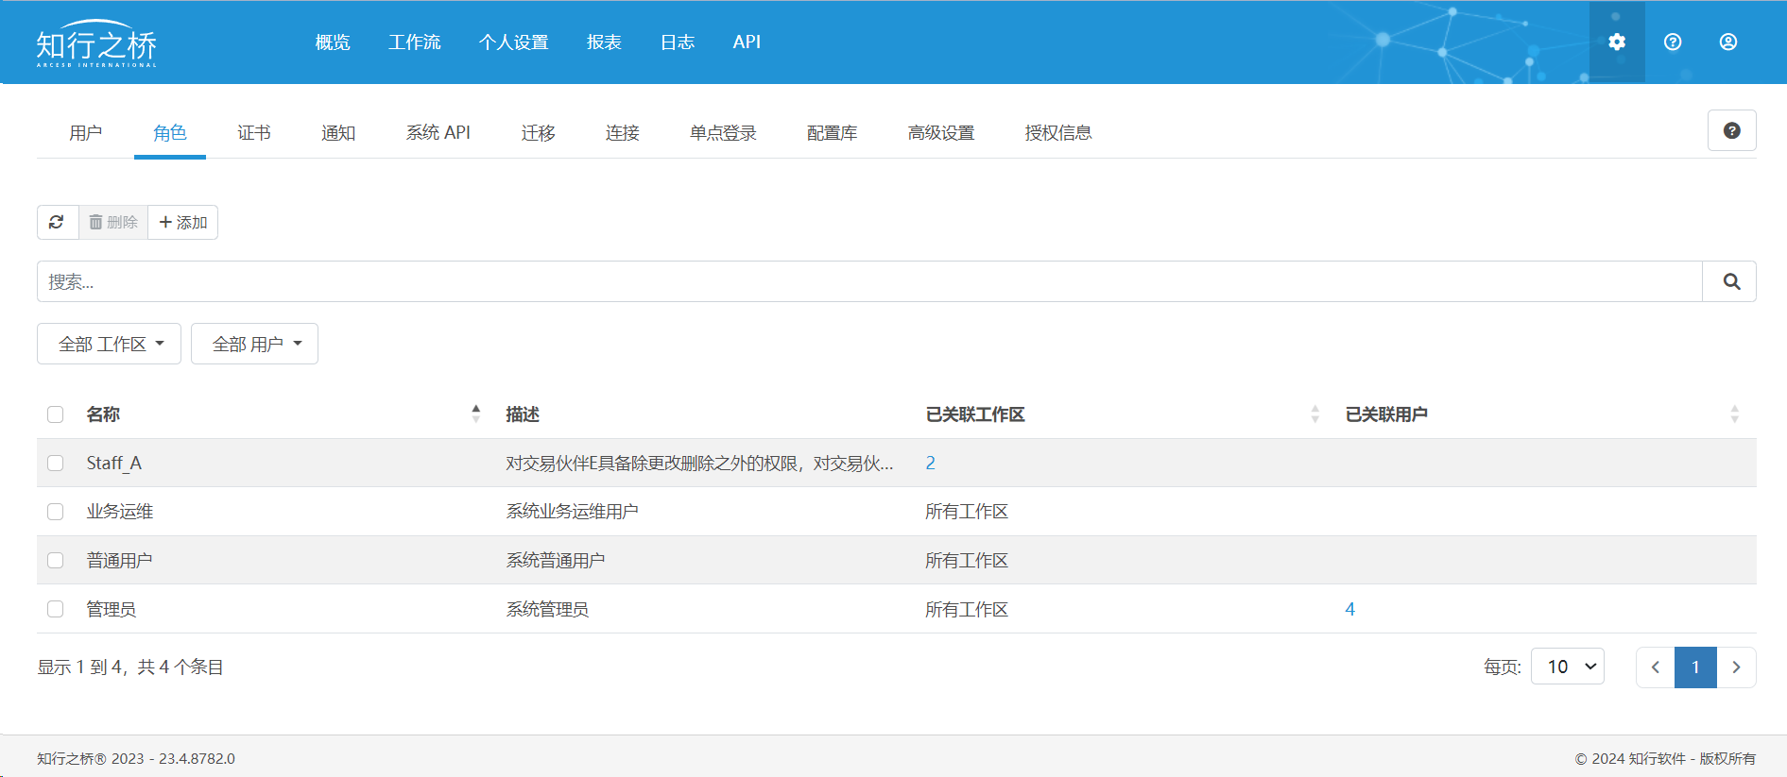Viewport: 1787px width, 777px height.
Task: Select the 管理员 row checkbox
Action: (x=56, y=609)
